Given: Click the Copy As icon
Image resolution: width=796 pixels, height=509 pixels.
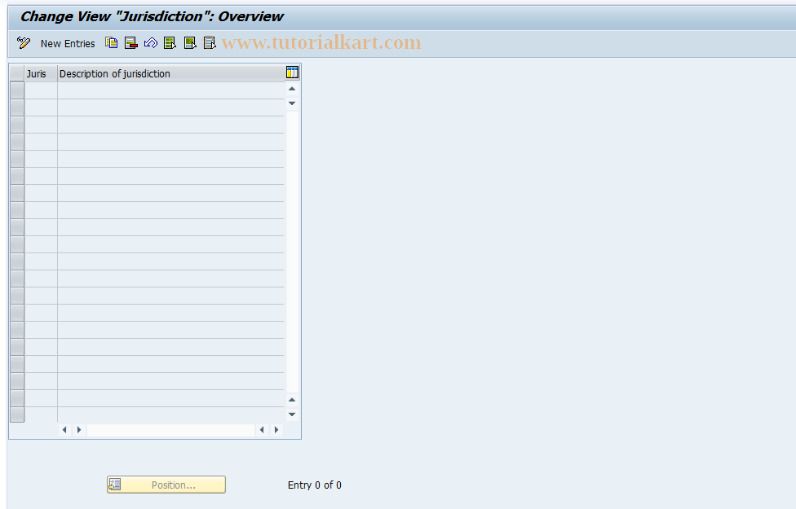Looking at the screenshot, I should coord(111,43).
